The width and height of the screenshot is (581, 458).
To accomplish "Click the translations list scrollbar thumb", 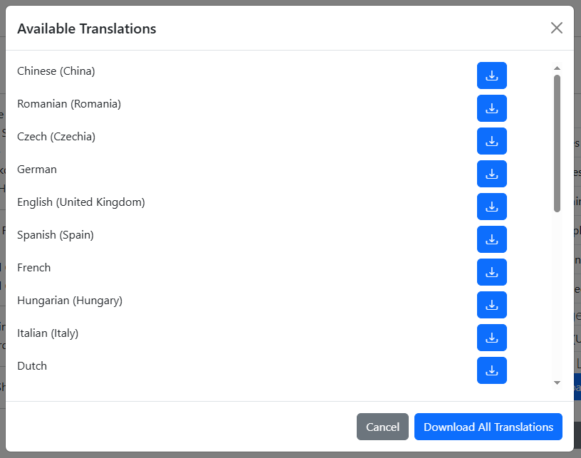I will point(557,142).
